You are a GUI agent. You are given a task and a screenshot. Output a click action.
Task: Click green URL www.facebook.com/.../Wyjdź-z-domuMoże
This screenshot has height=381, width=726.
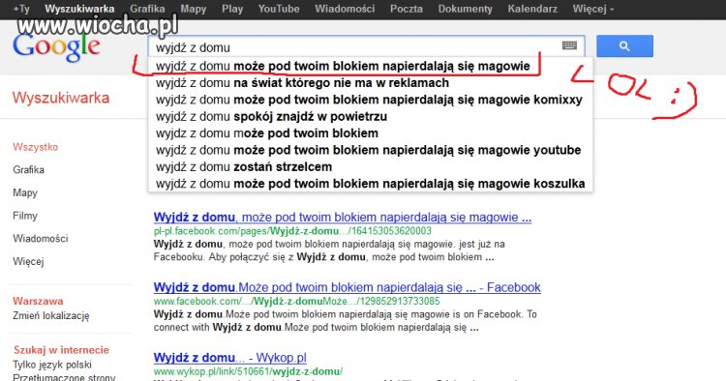297,302
